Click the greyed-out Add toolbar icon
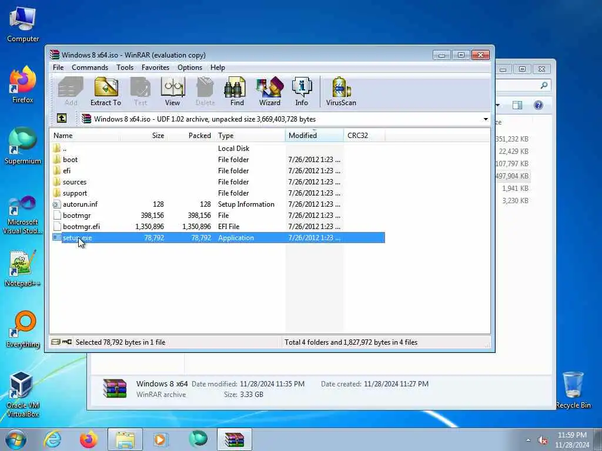 (71, 91)
